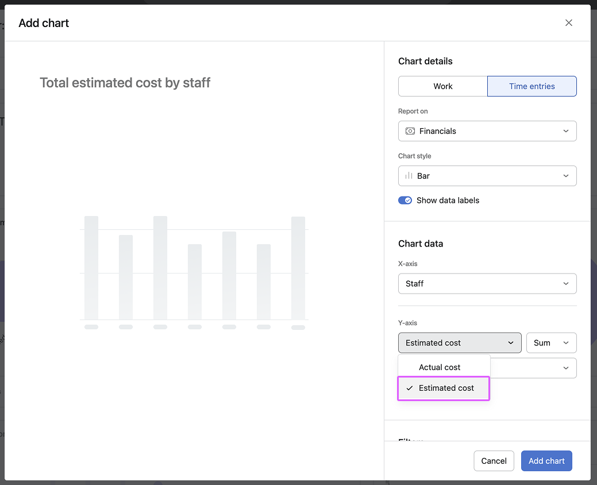Open the Sum aggregation dropdown
Viewport: 597px width, 485px height.
click(x=551, y=342)
